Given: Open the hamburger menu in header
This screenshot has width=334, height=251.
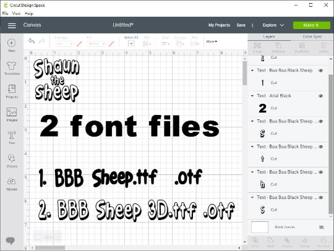Looking at the screenshot, I should pos(12,25).
